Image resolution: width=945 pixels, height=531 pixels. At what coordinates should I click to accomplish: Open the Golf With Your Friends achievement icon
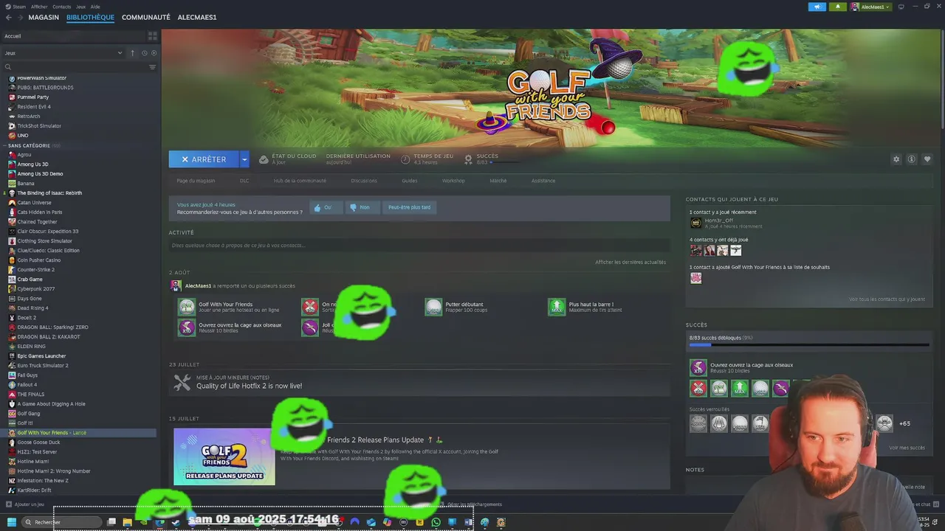tap(187, 307)
